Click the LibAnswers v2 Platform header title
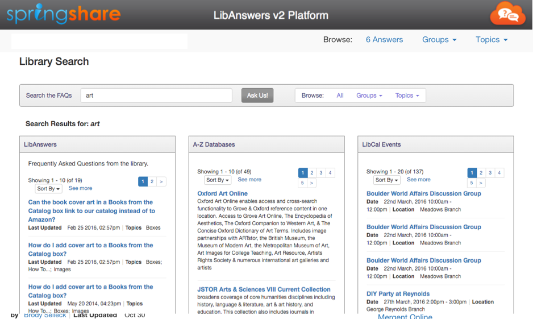 [271, 15]
